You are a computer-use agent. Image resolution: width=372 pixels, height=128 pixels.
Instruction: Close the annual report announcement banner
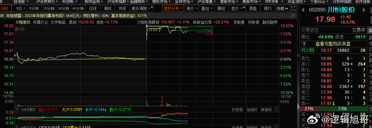(x=293, y=16)
